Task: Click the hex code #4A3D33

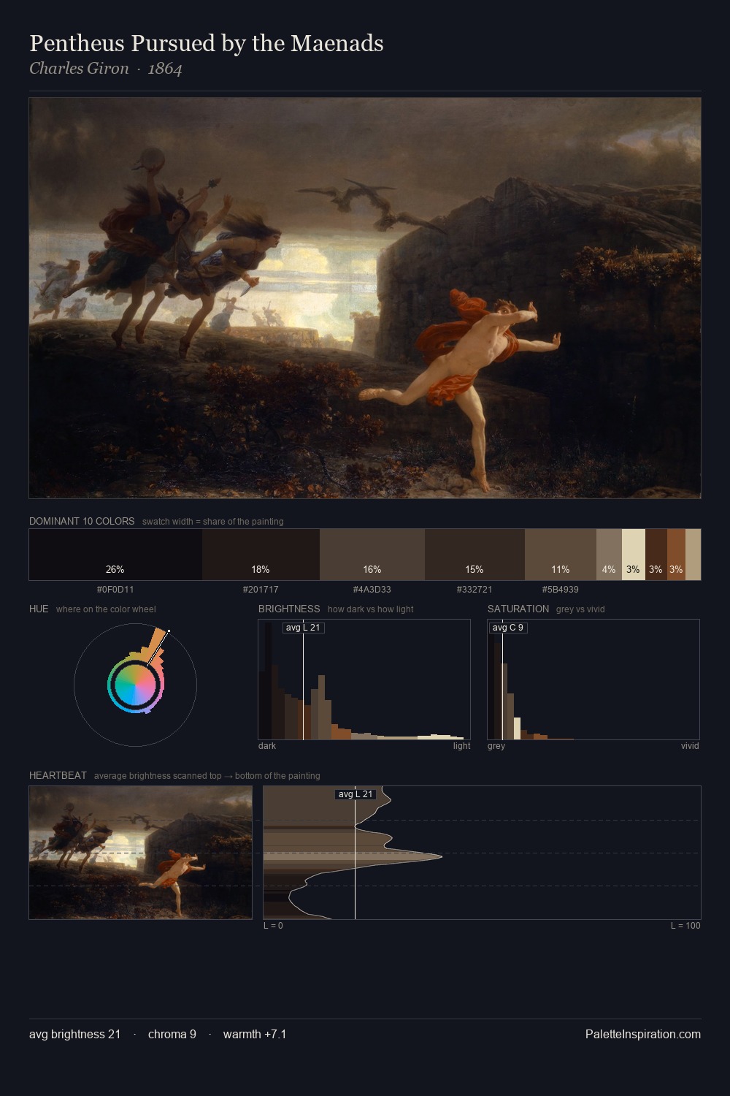Action: 372,589
